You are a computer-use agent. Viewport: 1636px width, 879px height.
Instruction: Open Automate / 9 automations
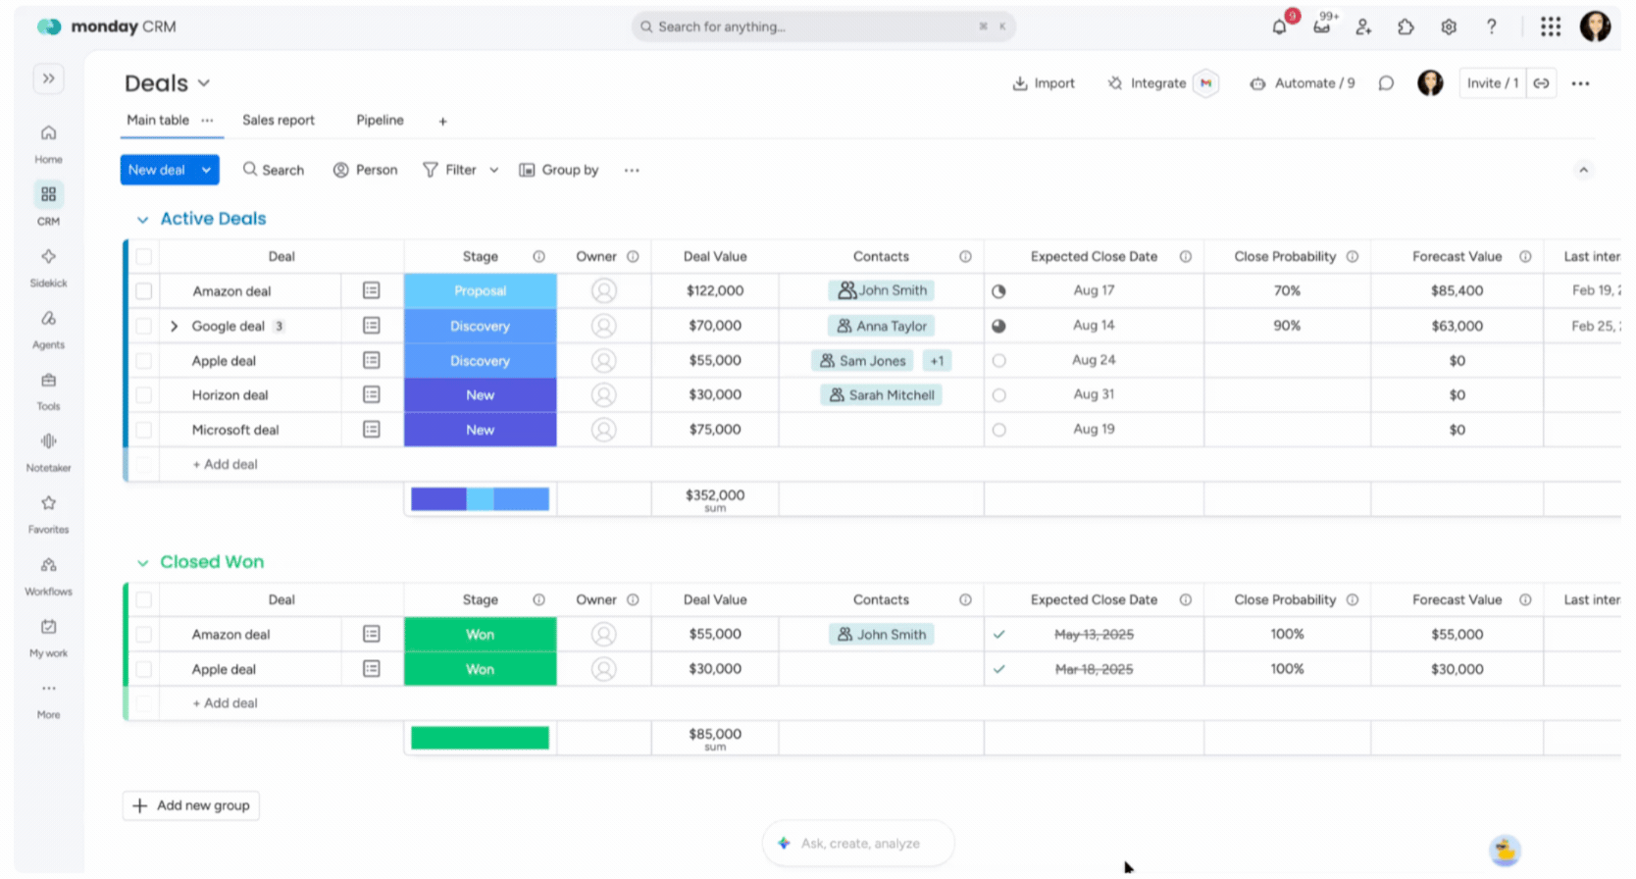point(1303,83)
